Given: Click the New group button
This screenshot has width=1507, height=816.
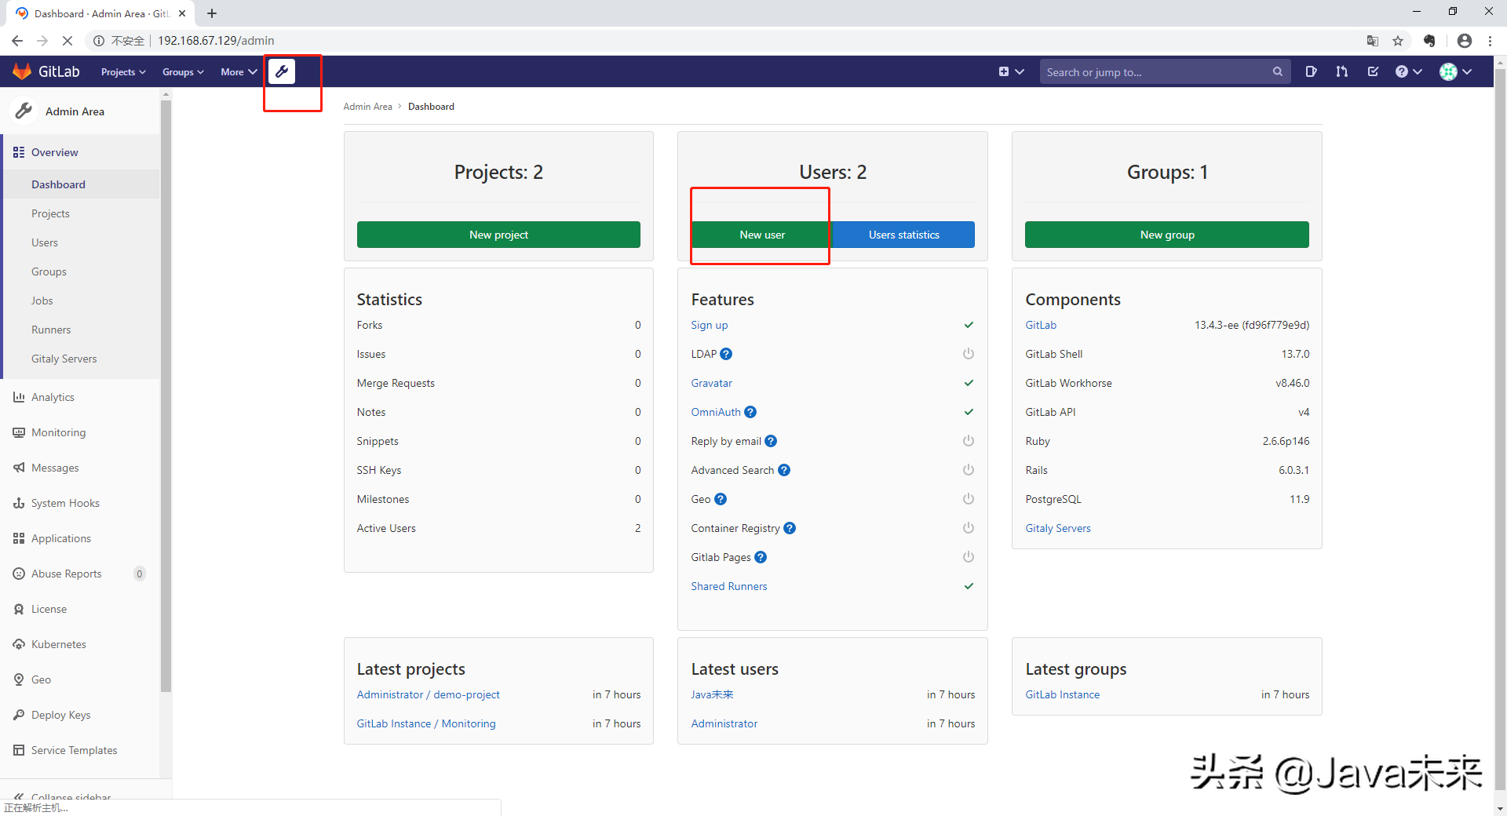Looking at the screenshot, I should pos(1167,235).
